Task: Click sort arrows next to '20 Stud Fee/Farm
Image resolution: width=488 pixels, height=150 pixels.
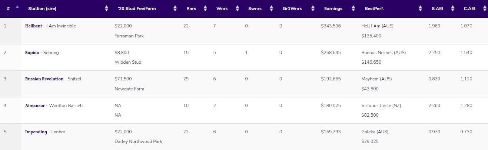Action: (175, 8)
